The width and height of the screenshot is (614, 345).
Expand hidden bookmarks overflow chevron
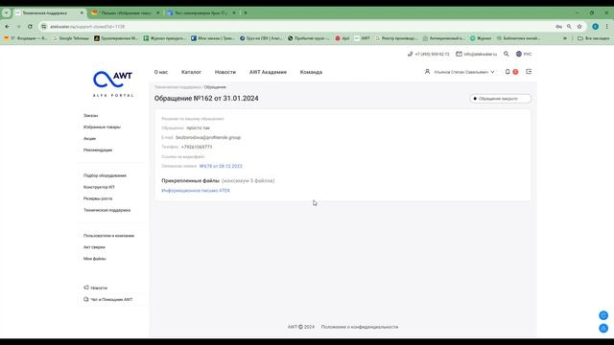point(565,38)
